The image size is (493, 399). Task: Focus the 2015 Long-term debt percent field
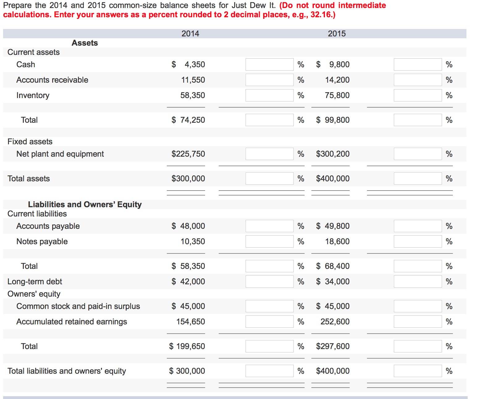(418, 282)
